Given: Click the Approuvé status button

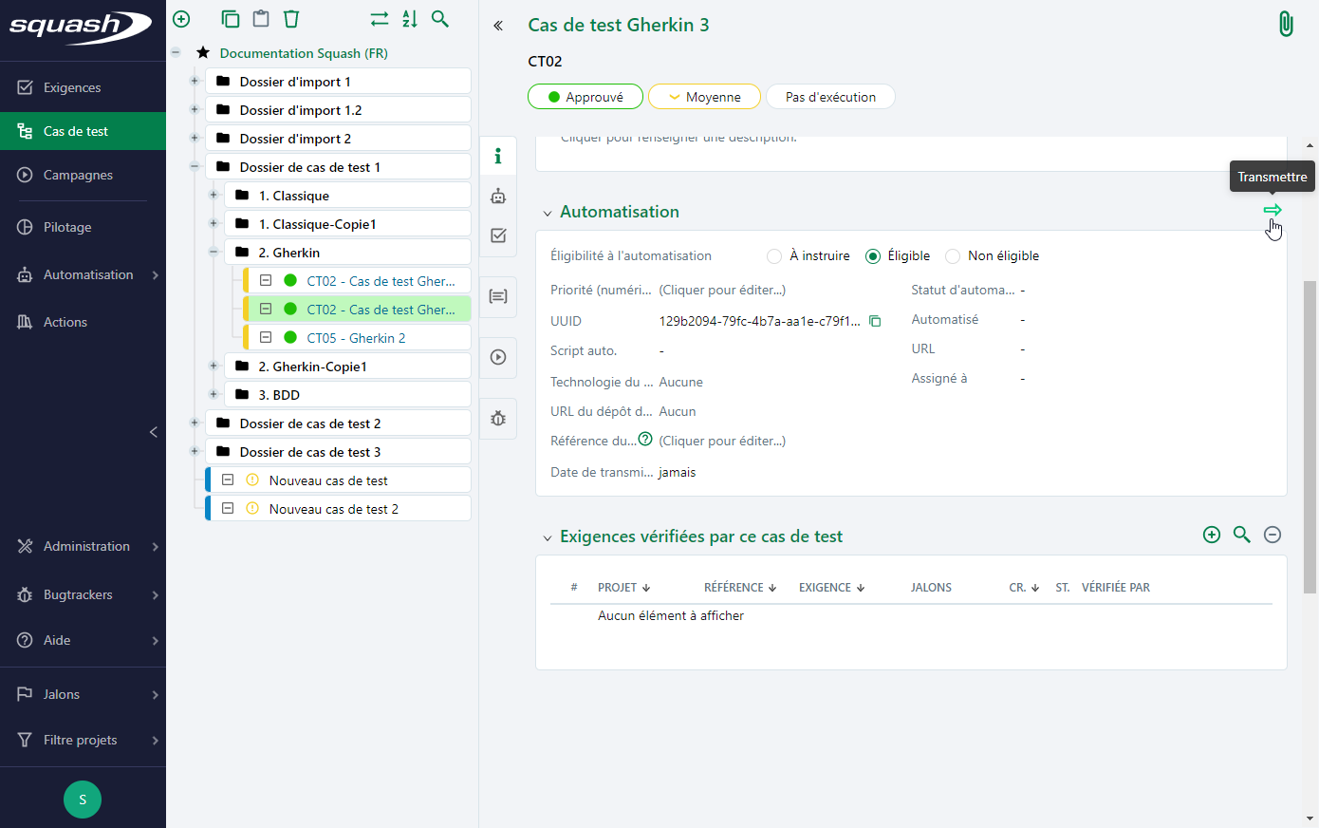Looking at the screenshot, I should tap(585, 96).
